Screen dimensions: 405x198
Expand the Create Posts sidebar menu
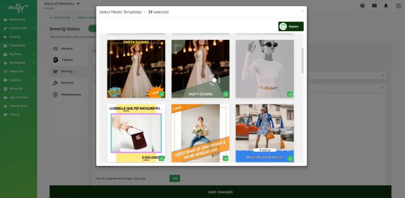(34, 28)
